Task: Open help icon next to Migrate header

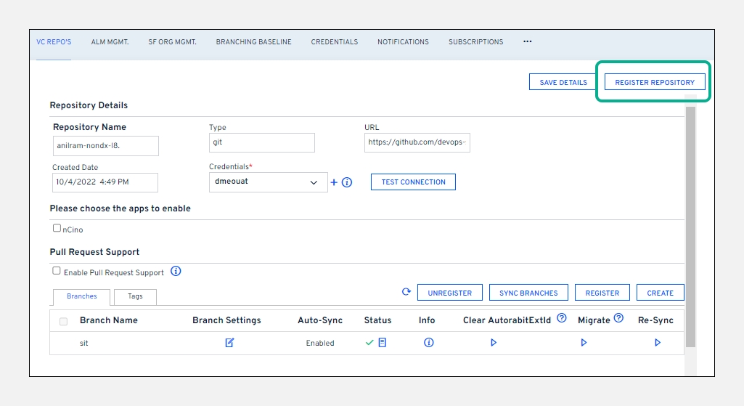Action: click(618, 318)
